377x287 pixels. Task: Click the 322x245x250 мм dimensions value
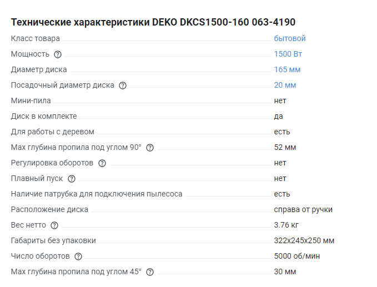[304, 240]
